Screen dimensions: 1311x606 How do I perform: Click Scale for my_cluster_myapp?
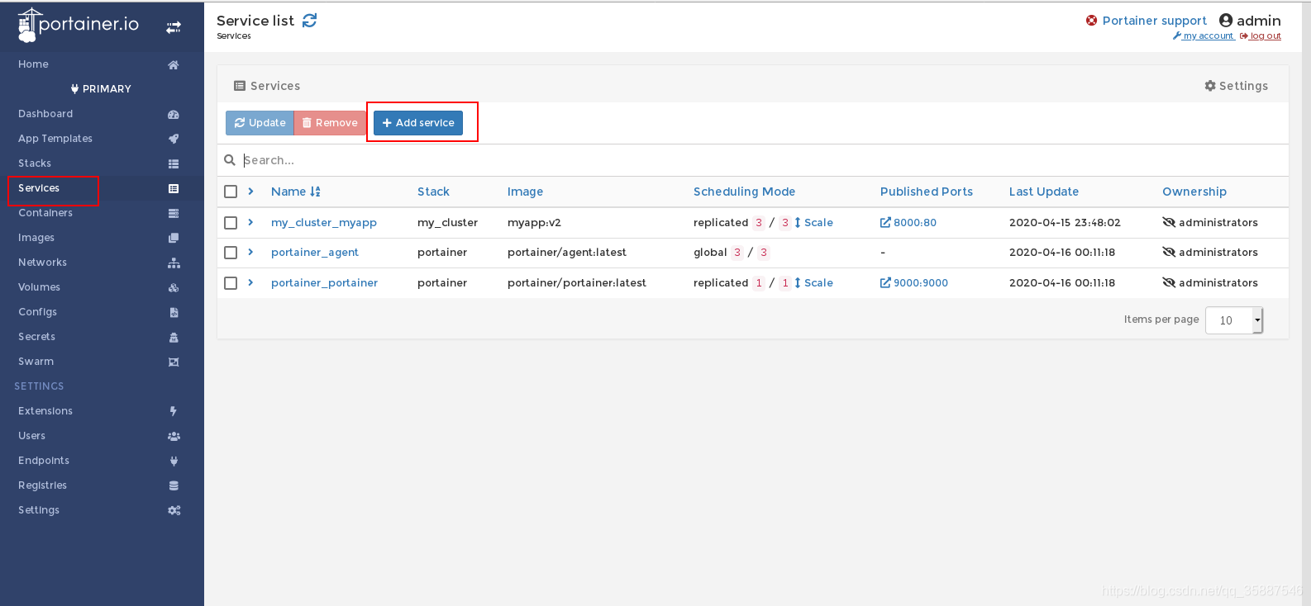(813, 223)
